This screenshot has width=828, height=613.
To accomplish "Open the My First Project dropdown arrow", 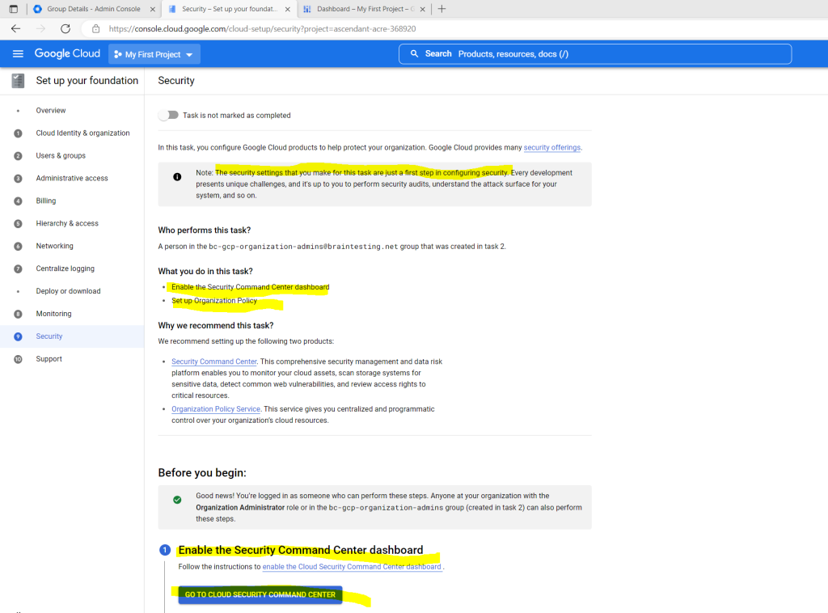I will pos(189,55).
